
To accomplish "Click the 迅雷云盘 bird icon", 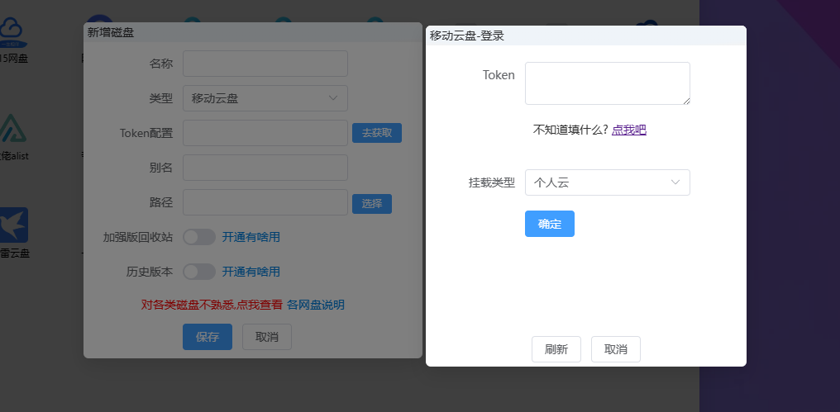I will click(13, 225).
